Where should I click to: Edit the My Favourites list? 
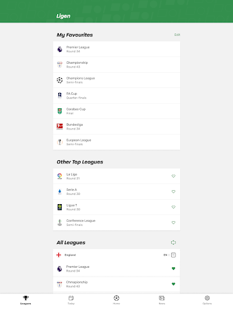pos(177,35)
